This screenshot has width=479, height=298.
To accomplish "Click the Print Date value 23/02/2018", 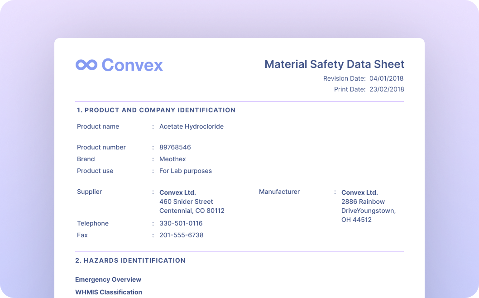I will (x=386, y=89).
